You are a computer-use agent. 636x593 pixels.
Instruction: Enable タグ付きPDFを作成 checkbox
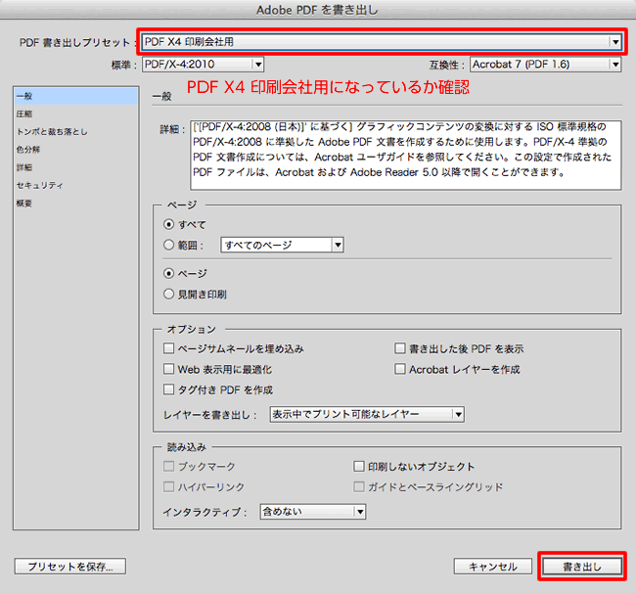pos(168,389)
